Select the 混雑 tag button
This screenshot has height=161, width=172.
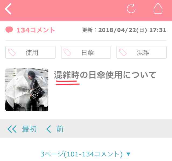click(x=142, y=52)
